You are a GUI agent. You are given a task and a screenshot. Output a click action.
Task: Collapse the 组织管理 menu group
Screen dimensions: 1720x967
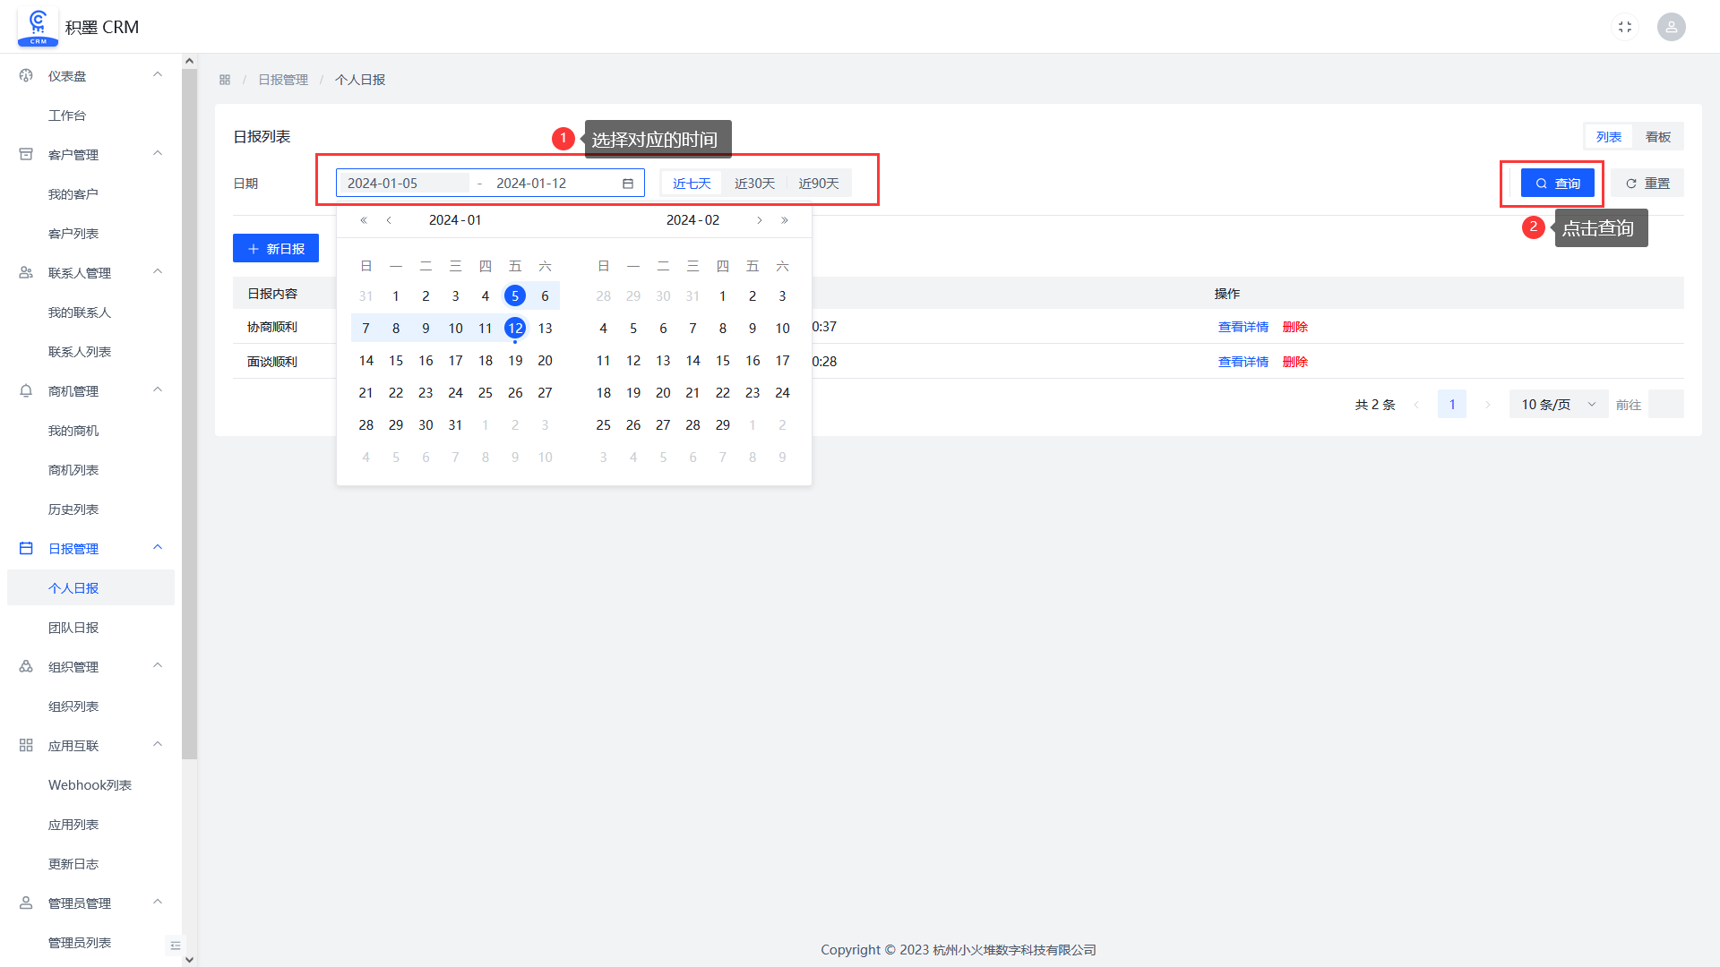158,666
